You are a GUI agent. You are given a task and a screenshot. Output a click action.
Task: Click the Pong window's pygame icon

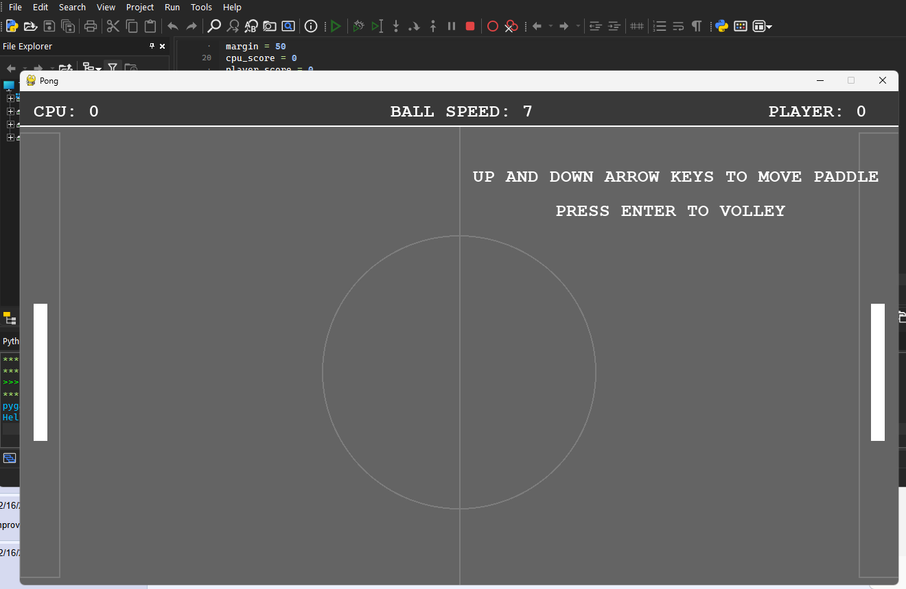(x=31, y=80)
